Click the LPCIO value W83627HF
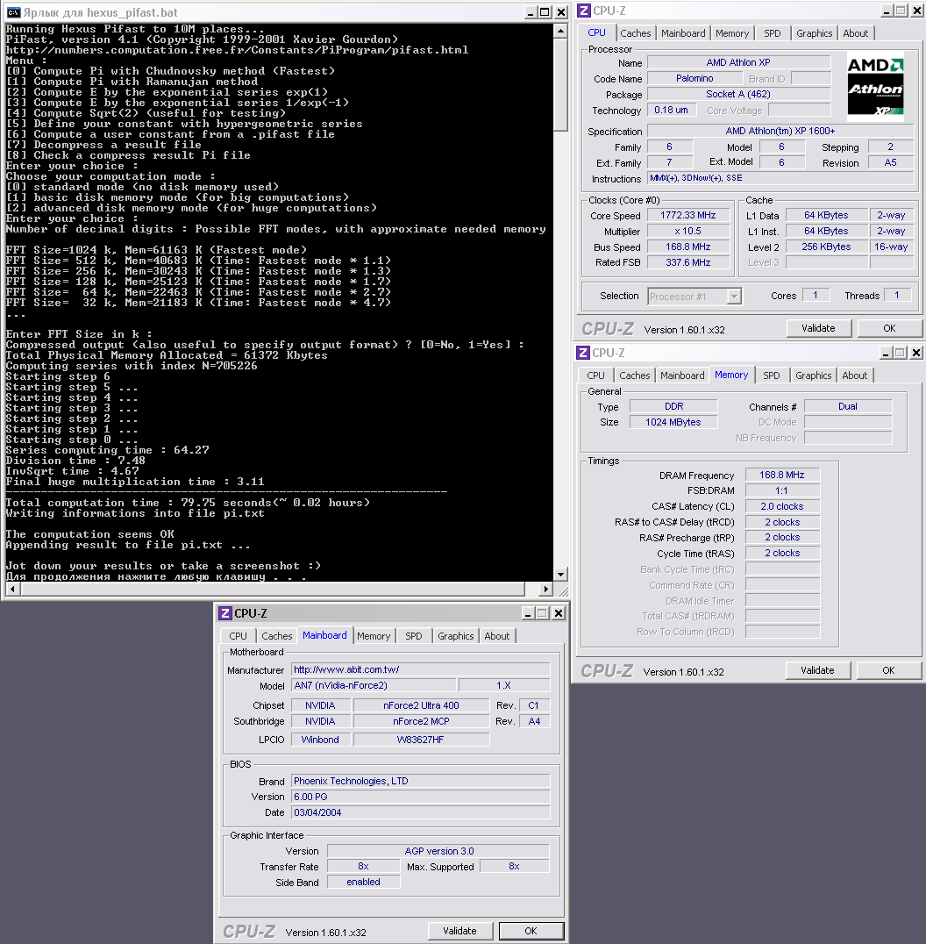This screenshot has height=944, width=926. (421, 740)
